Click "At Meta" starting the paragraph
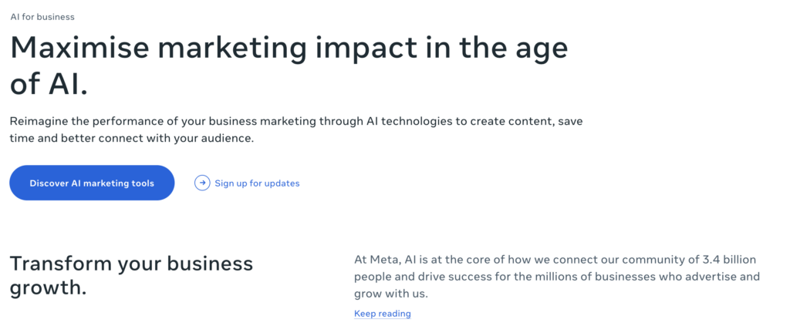Image resolution: width=790 pixels, height=336 pixels. tap(376, 258)
